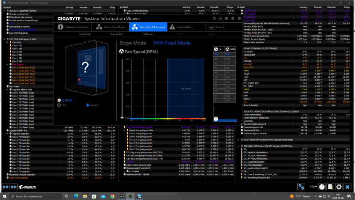The image size is (355, 200).
Task: Click the fan icon next to 0 RPM
Action: pyautogui.click(x=59, y=100)
